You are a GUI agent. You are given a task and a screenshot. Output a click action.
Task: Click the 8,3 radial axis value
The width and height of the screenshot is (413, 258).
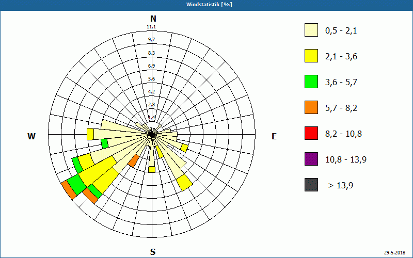(x=151, y=53)
